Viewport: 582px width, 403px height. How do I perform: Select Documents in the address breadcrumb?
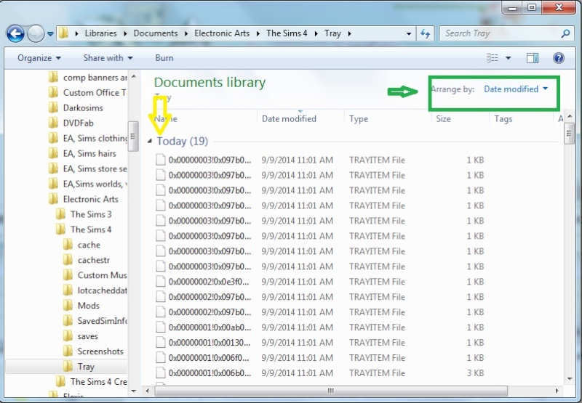[x=156, y=33]
